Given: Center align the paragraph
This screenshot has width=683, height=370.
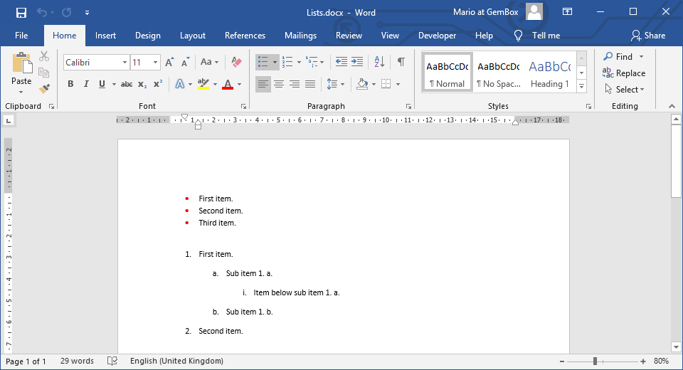Looking at the screenshot, I should pos(279,84).
